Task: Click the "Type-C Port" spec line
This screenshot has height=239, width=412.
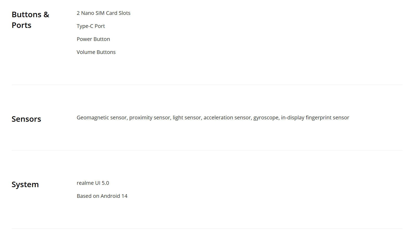Action: [x=91, y=26]
